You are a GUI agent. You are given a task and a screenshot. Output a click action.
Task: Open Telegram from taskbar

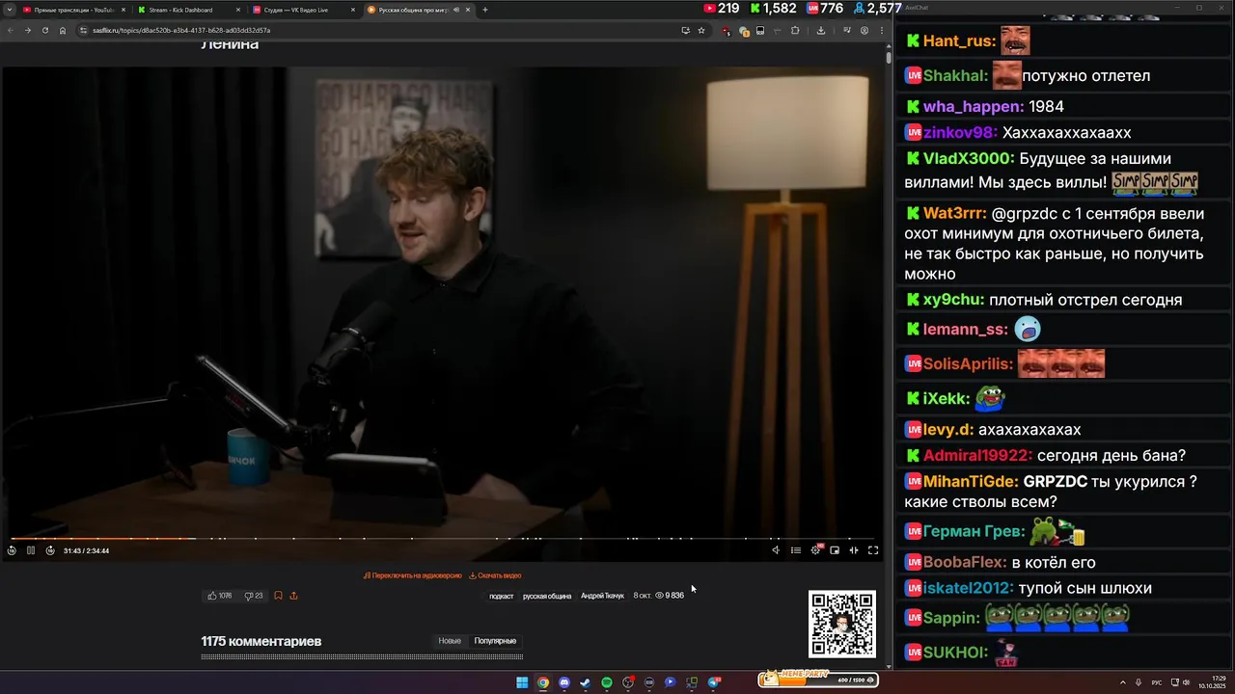click(714, 682)
